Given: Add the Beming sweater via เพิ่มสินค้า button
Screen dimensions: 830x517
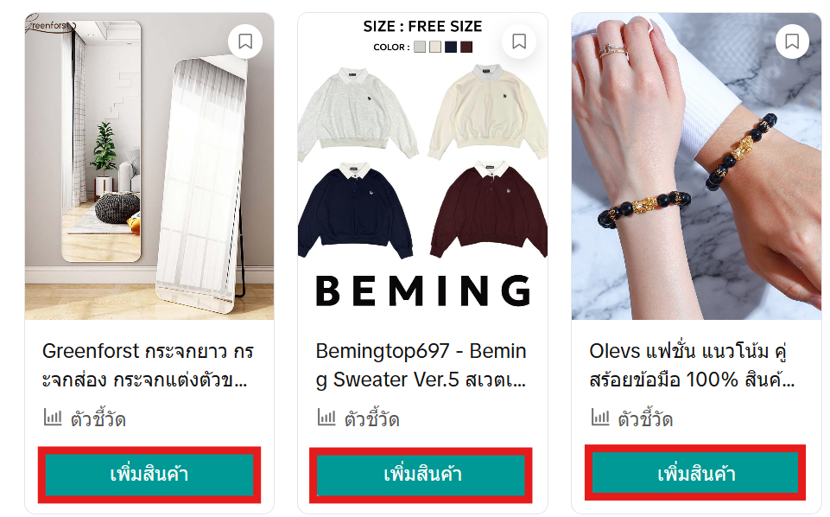Looking at the screenshot, I should click(421, 474).
